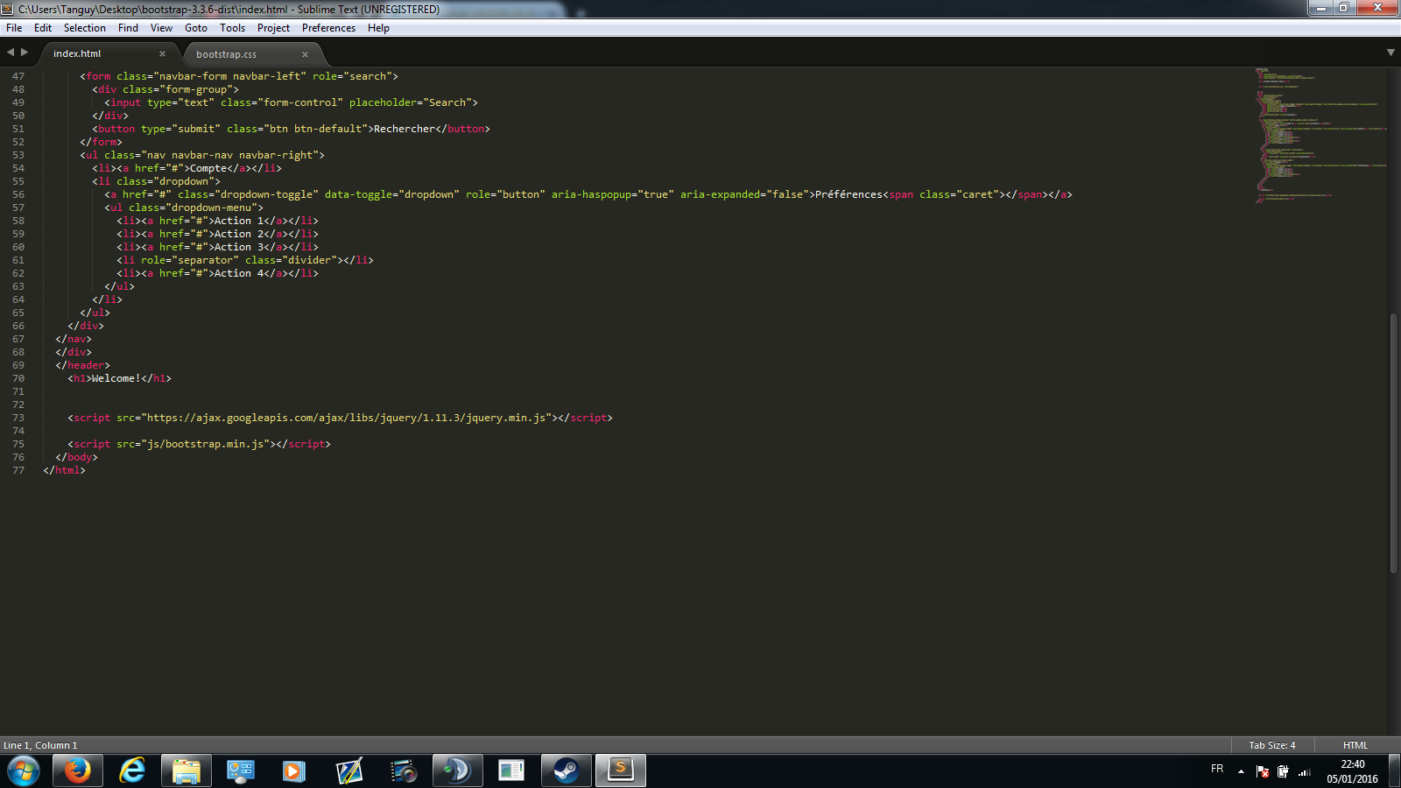Click the power plug tray icon
Screen dimensions: 1401x788
click(1283, 771)
